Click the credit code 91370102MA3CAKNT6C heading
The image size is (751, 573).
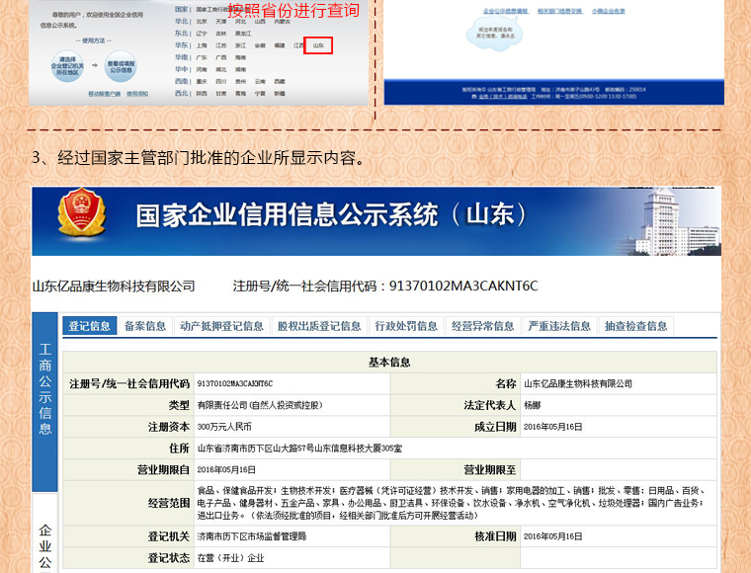[x=463, y=286]
